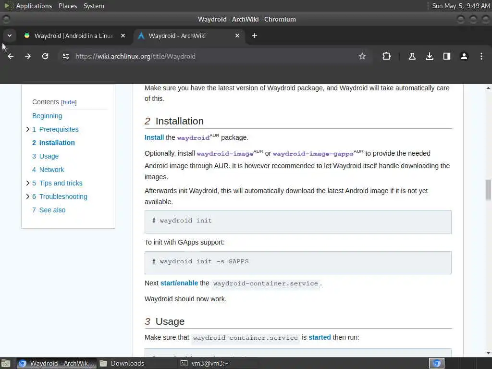This screenshot has height=369, width=492.
Task: Click the clock showing Sun May 5
Action: 461,6
